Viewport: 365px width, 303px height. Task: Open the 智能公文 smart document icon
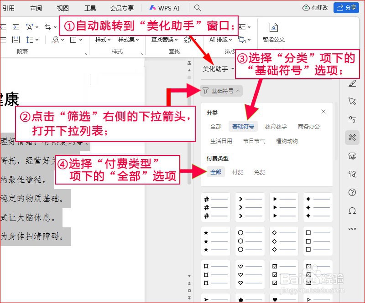click(274, 32)
